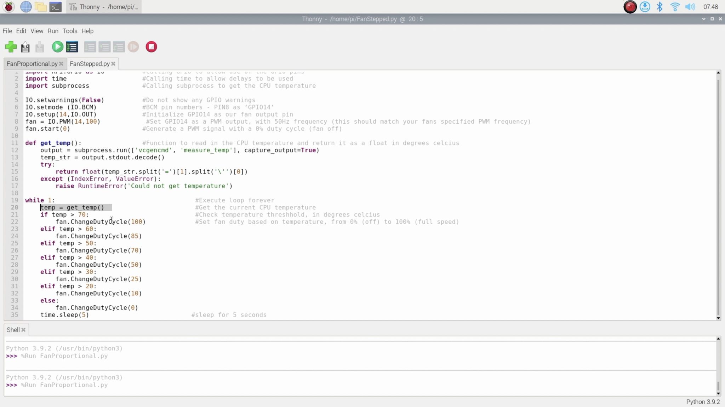Switch to the FanProportional.py tab
725x407 pixels.
coord(32,64)
